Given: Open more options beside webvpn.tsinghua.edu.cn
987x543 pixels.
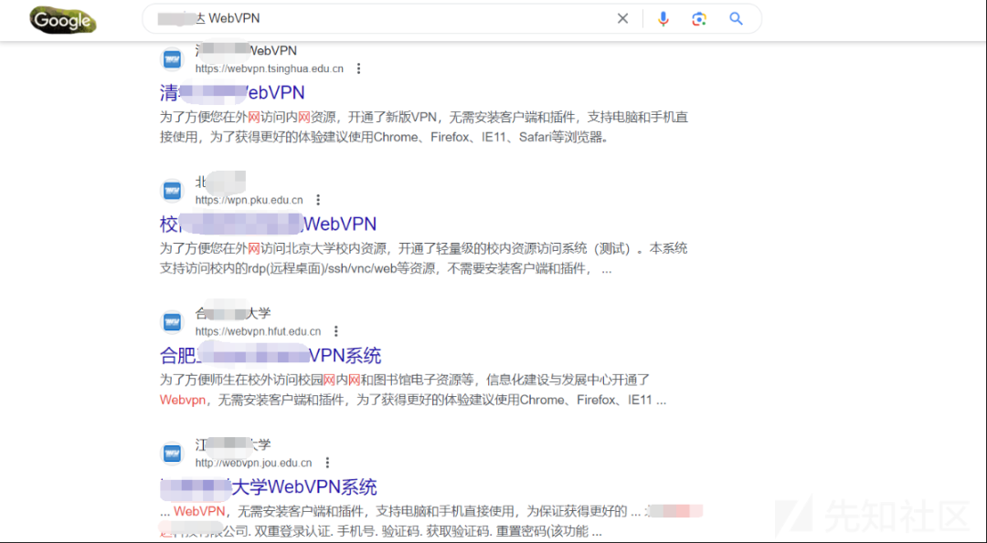Looking at the screenshot, I should (x=359, y=68).
